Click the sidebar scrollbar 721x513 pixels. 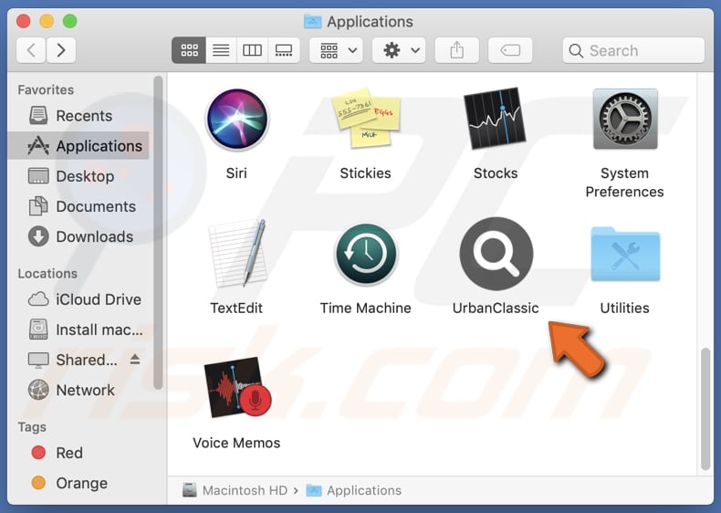[x=158, y=233]
